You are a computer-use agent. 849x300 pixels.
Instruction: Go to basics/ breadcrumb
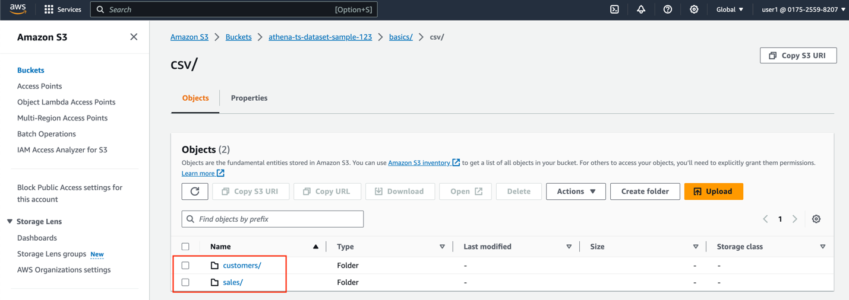[401, 37]
